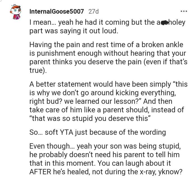Click the InternalGoose5007 avatar image
The image size is (196, 179).
14,13
